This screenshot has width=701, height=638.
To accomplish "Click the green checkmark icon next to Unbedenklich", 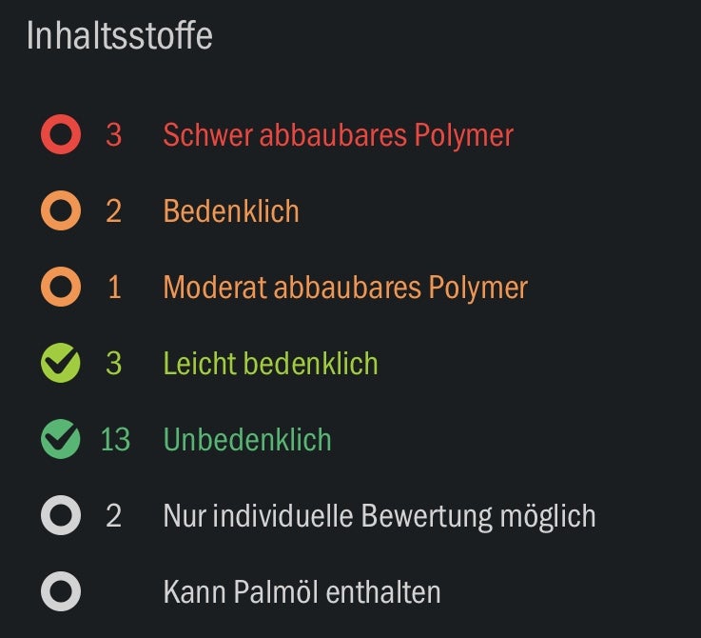I will (x=61, y=439).
